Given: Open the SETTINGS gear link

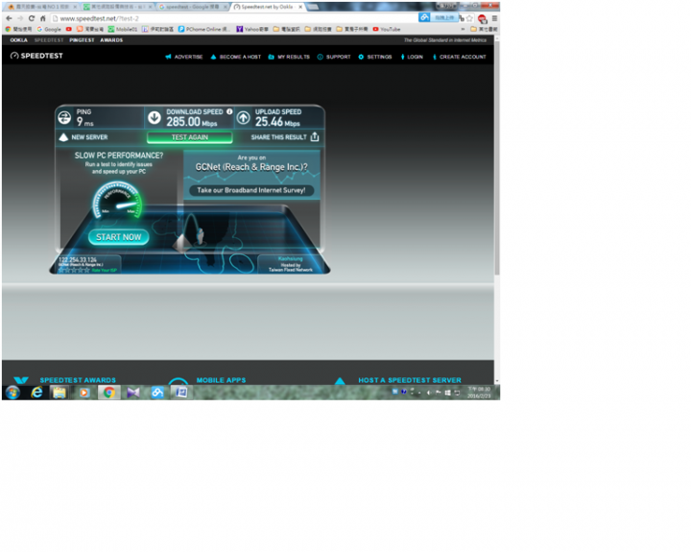Looking at the screenshot, I should pos(375,57).
